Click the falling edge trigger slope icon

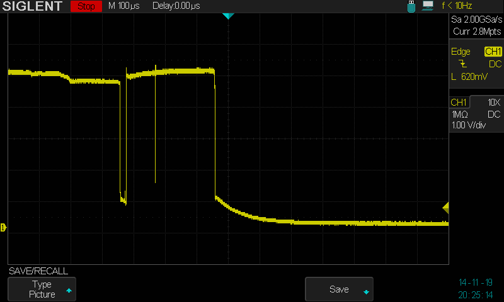[x=464, y=64]
